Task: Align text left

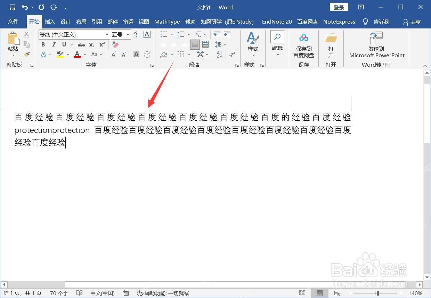Action: point(163,44)
